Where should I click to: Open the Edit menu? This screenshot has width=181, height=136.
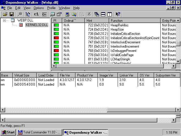(18, 8)
